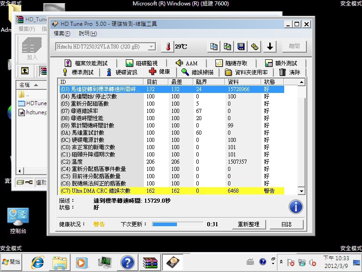Open the 日誌 log button
The image size is (362, 272).
286,224
